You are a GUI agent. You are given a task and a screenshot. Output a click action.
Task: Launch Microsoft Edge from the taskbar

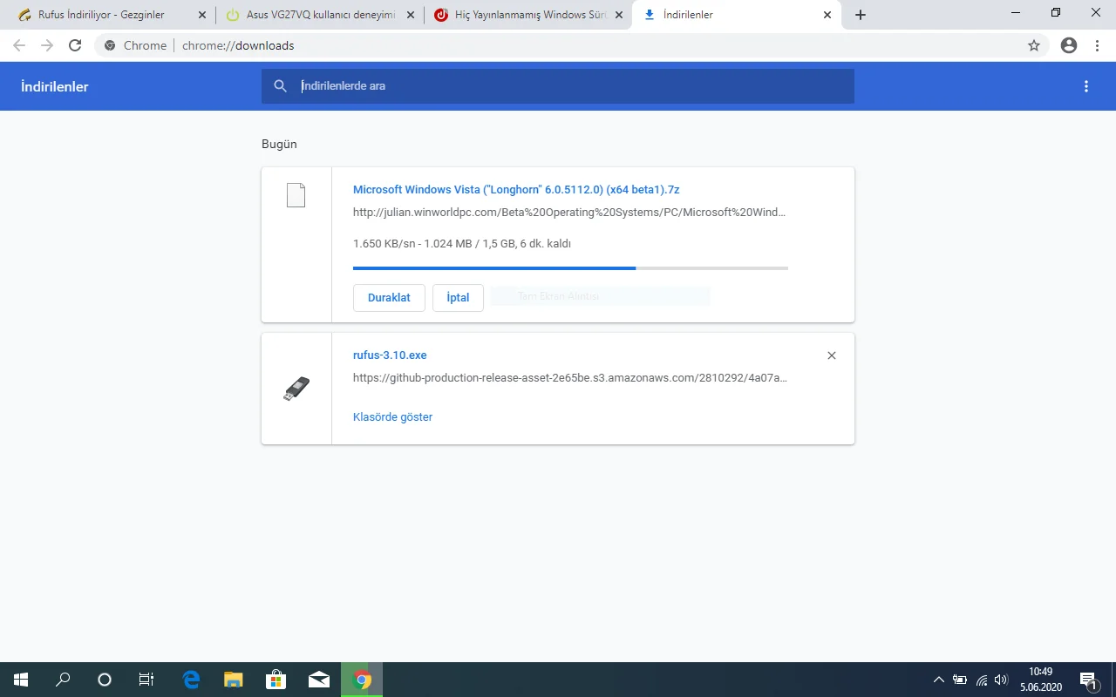[191, 680]
